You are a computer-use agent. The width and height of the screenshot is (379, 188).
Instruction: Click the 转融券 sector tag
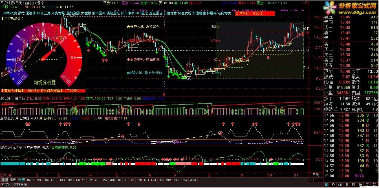tap(211, 13)
